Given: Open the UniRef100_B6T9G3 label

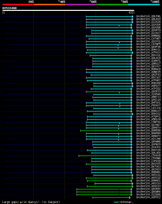Looking at the screenshot, I should point(148,167).
